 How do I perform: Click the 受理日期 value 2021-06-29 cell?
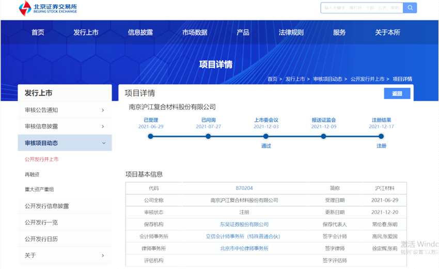[x=385, y=200]
